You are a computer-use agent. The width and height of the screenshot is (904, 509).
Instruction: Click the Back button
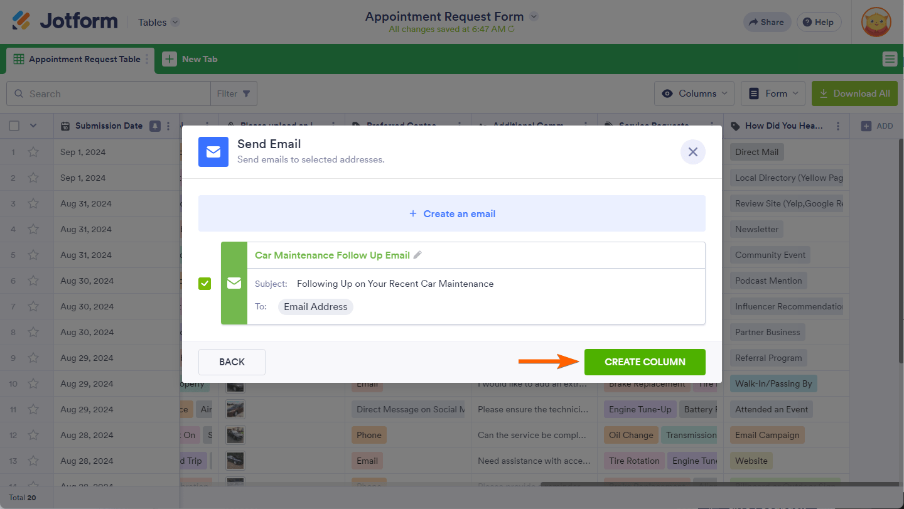[x=232, y=362]
